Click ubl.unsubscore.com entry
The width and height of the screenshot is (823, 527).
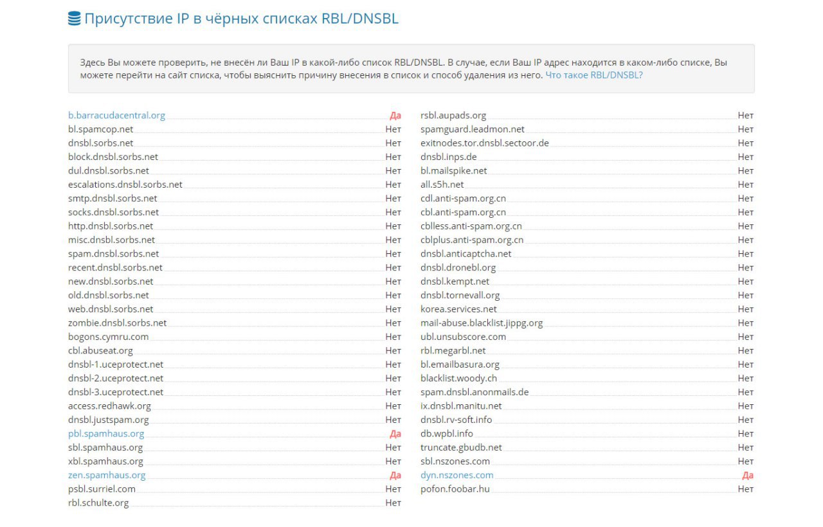(463, 336)
